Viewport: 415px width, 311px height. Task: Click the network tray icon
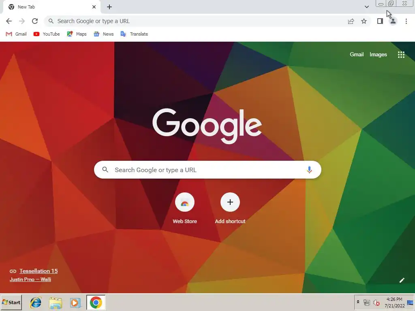(x=366, y=302)
